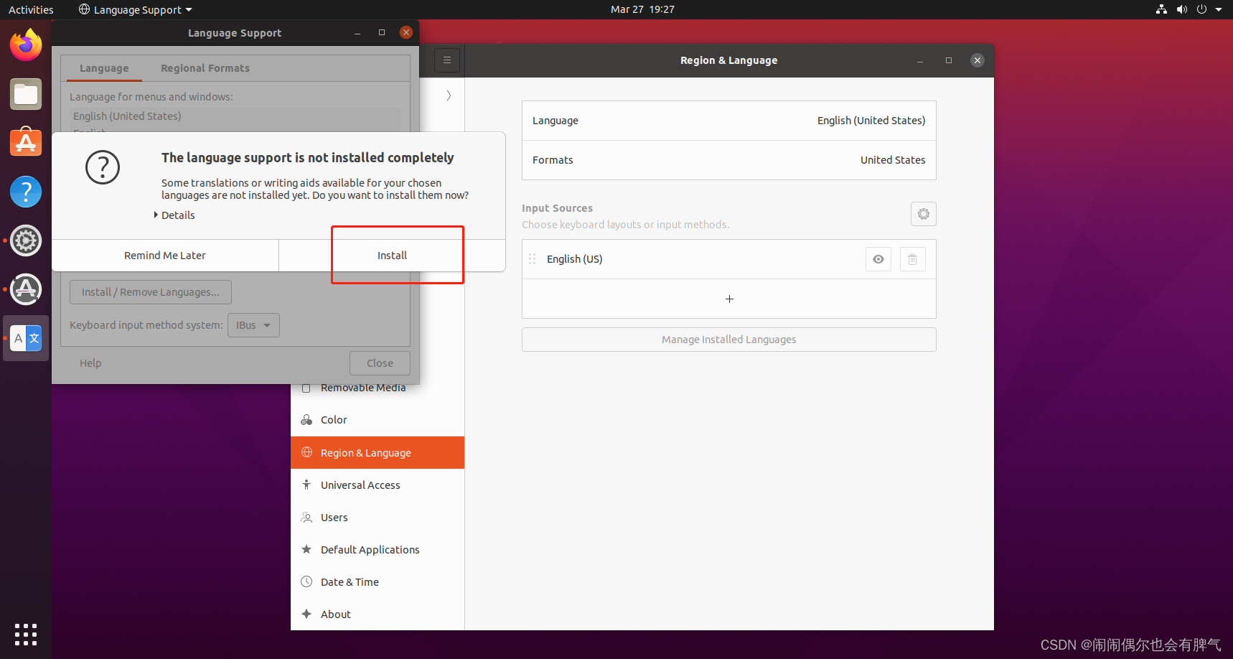Screen dimensions: 1233x659
Task: Select Date & Time in sidebar
Action: (378, 582)
